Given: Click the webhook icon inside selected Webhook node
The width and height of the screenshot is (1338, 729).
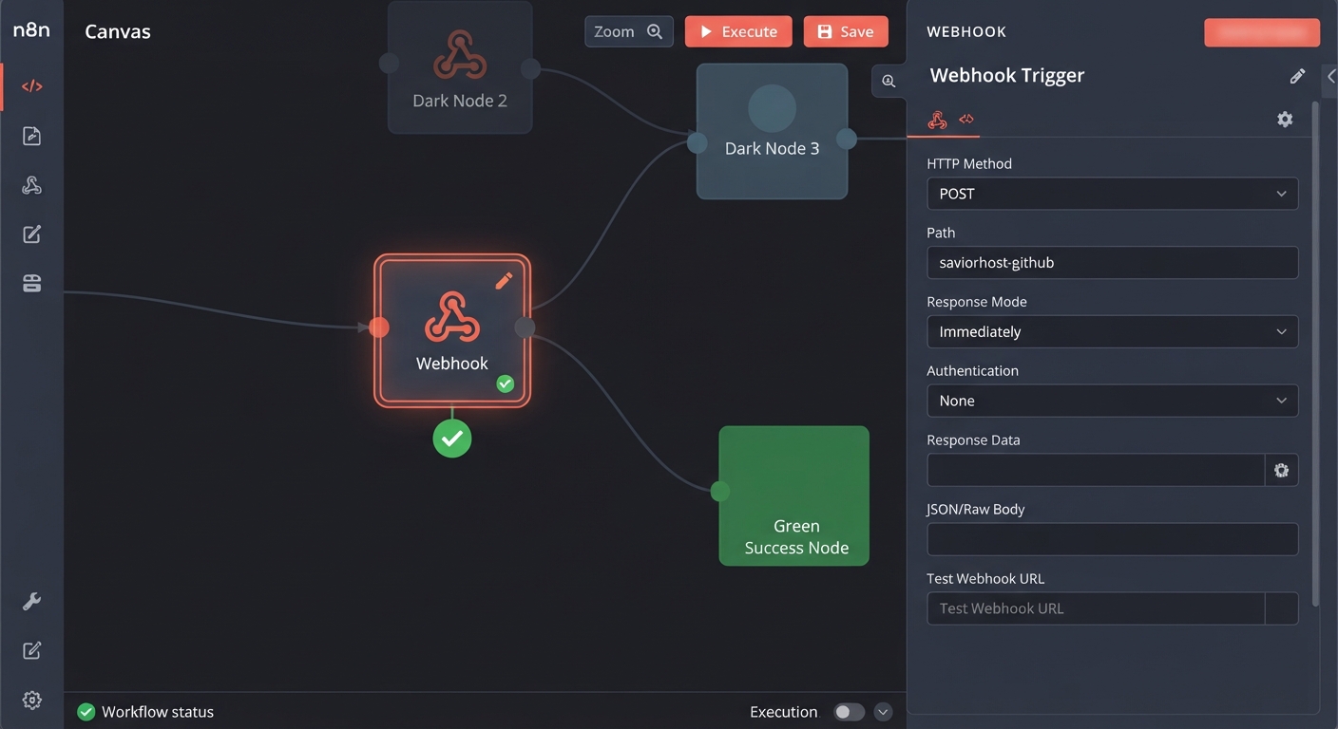Looking at the screenshot, I should pos(452,317).
